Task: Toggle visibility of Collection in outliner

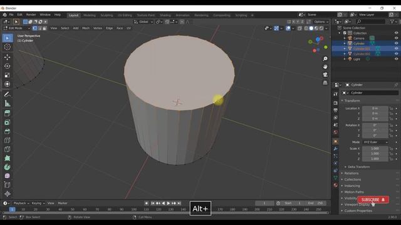Action: point(396,33)
